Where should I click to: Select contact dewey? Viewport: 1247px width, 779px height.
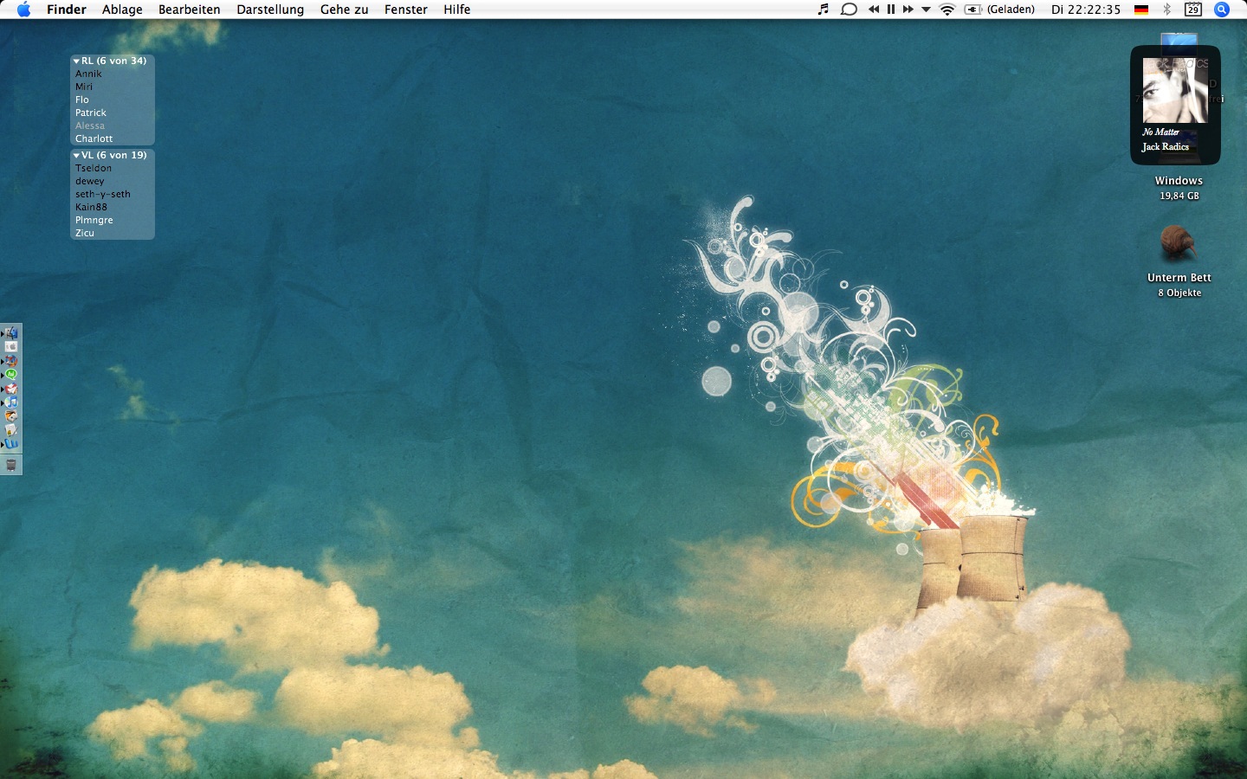pos(89,181)
